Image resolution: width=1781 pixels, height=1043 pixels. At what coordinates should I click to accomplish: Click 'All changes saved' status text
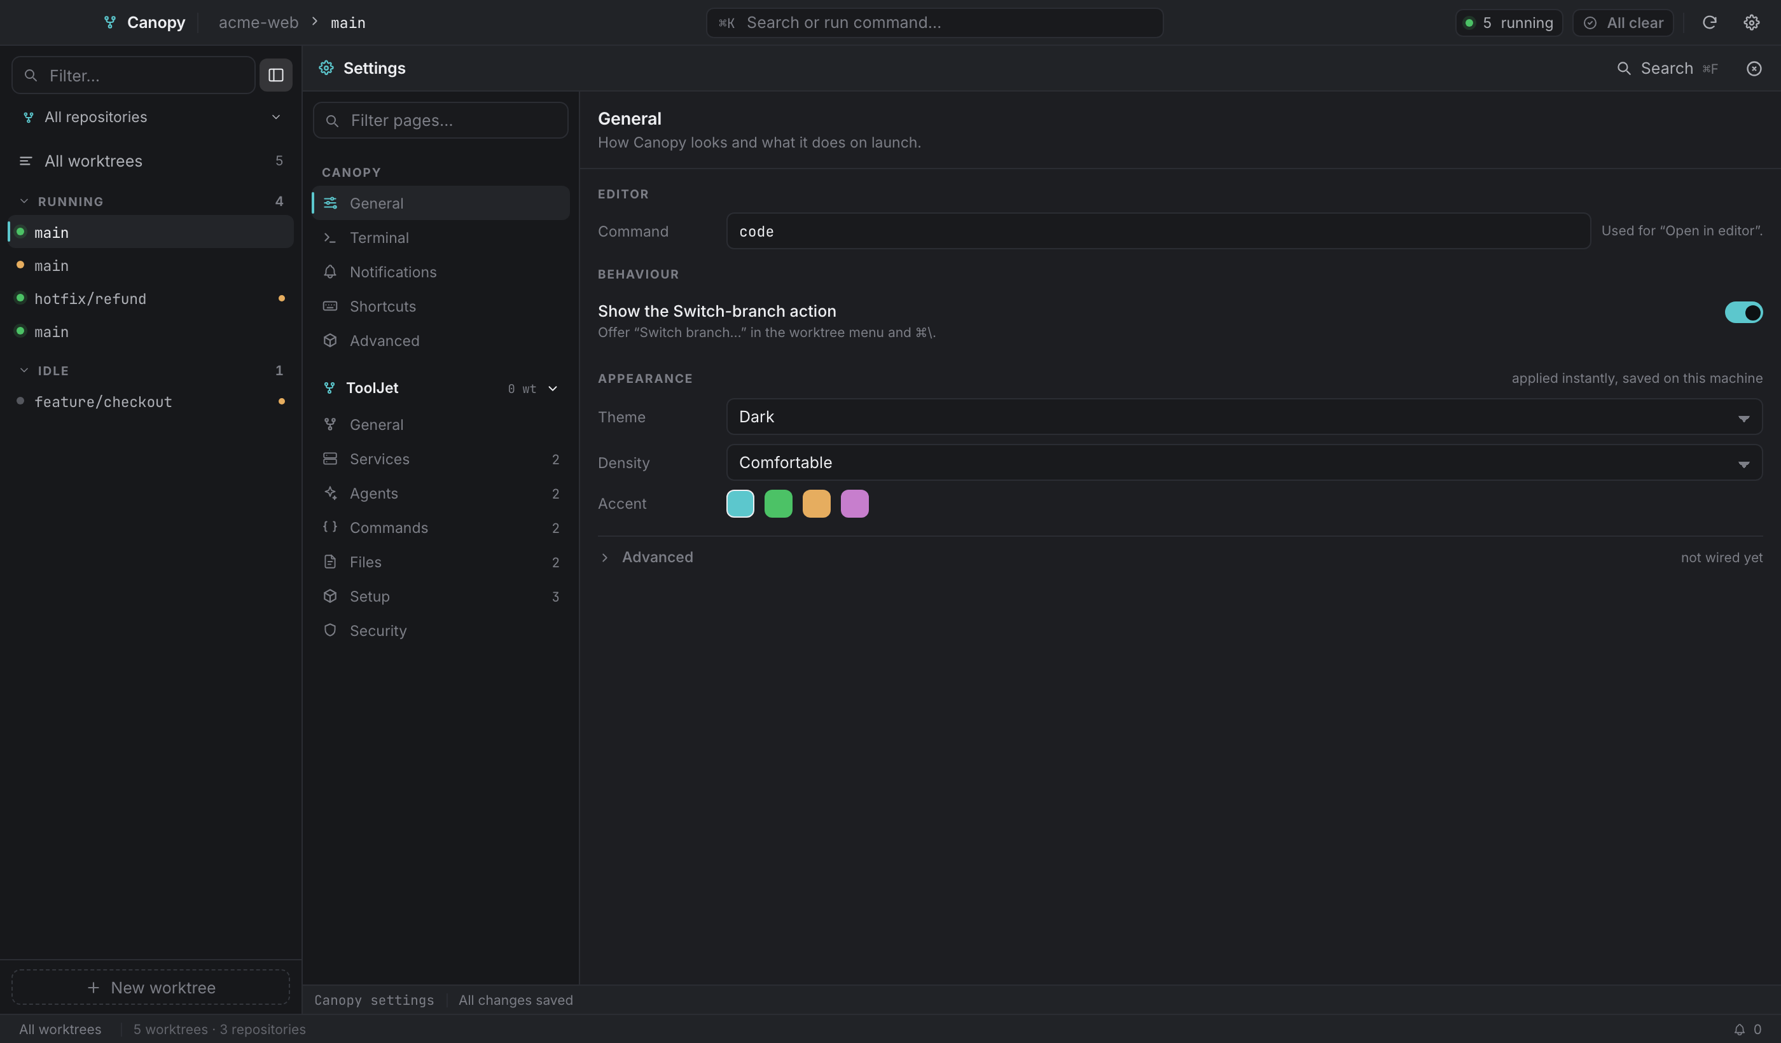pos(515,1000)
